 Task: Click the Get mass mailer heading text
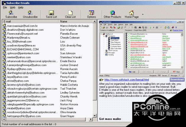[x=110, y=119]
